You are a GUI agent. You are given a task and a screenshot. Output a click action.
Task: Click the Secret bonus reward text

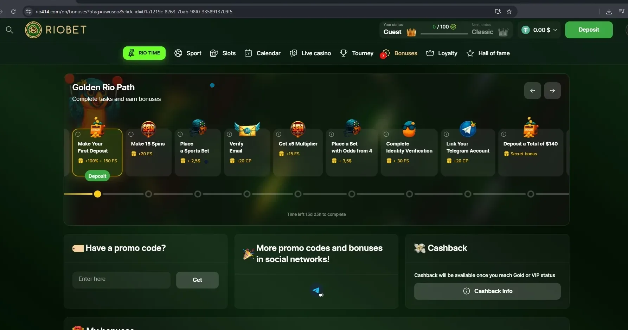tap(524, 154)
